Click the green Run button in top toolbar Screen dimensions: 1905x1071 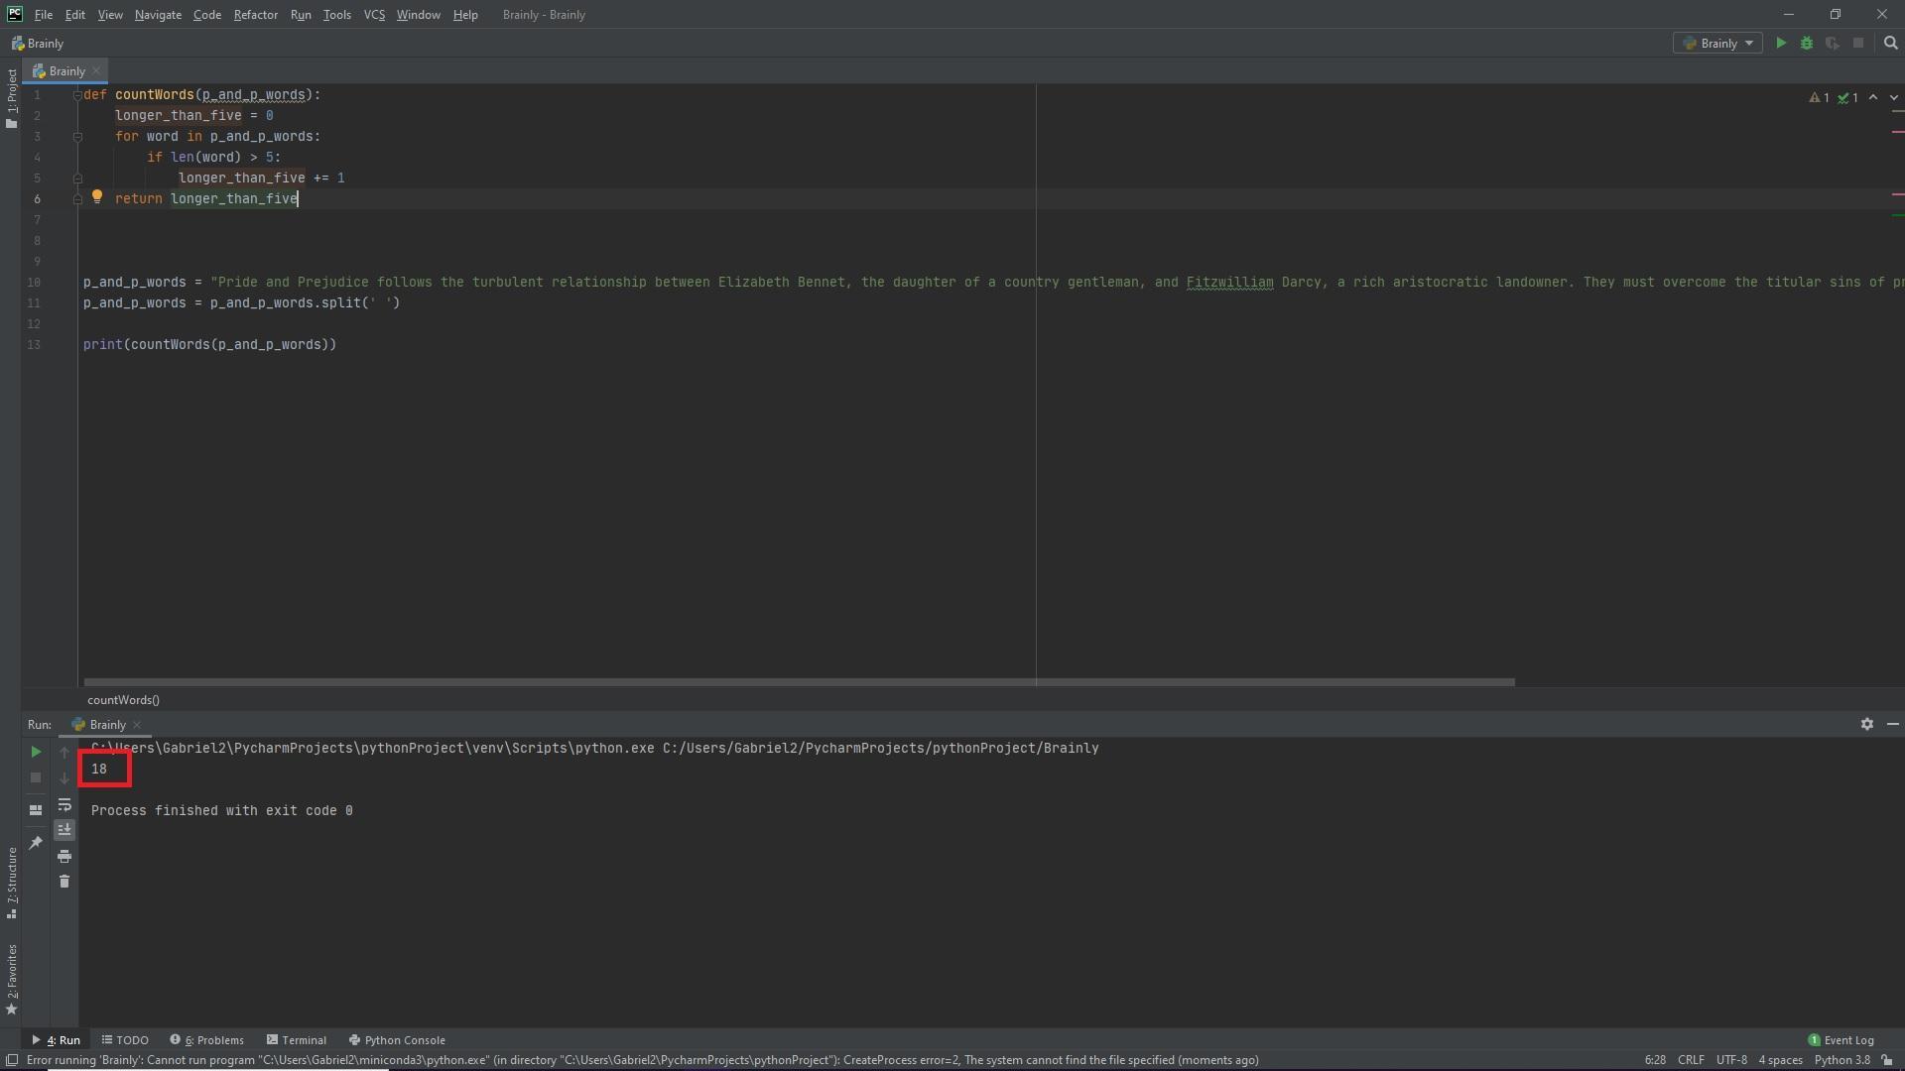pos(1781,44)
